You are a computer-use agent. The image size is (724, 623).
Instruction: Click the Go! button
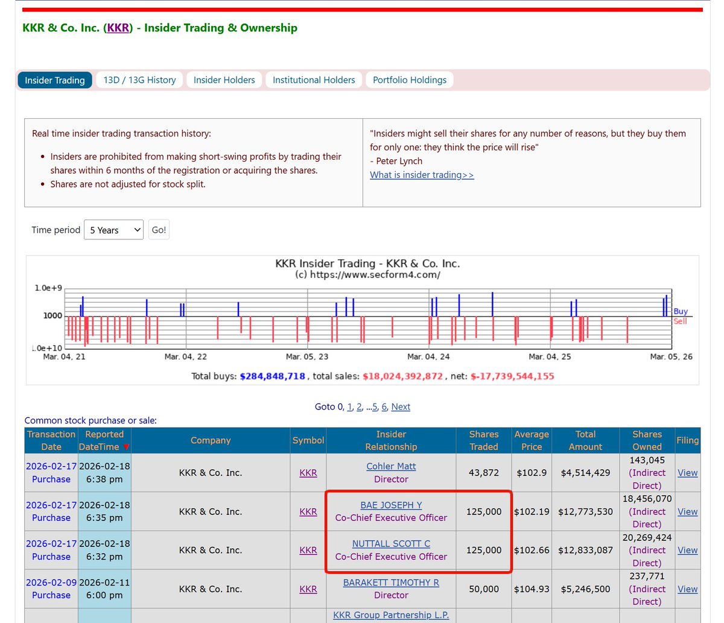pyautogui.click(x=159, y=230)
